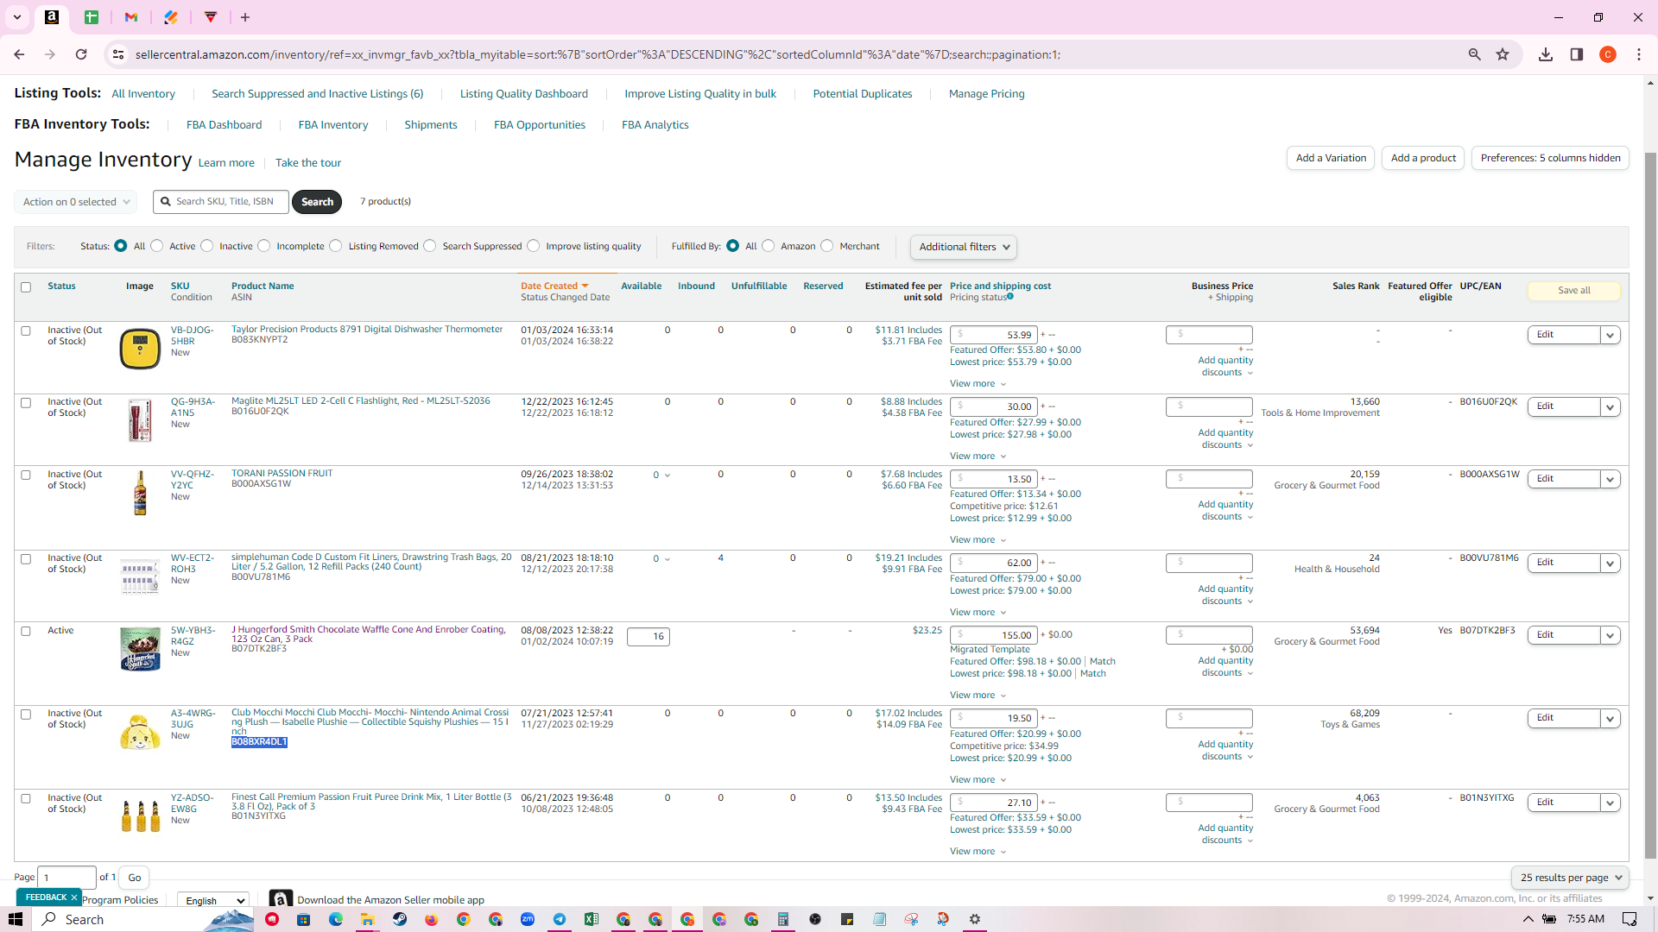Open the browser downloads icon
Viewport: 1658px width, 932px height.
click(1546, 54)
